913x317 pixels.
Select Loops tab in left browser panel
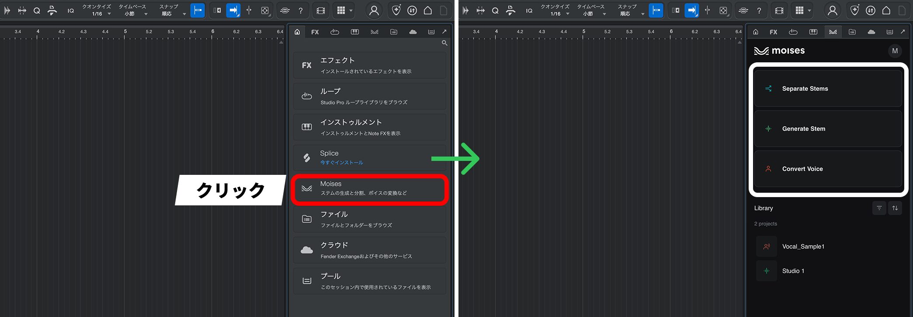(335, 32)
